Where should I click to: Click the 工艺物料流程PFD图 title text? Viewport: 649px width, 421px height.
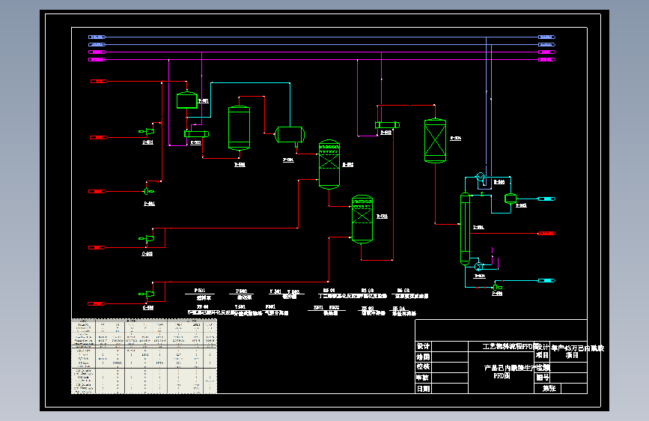(x=511, y=346)
